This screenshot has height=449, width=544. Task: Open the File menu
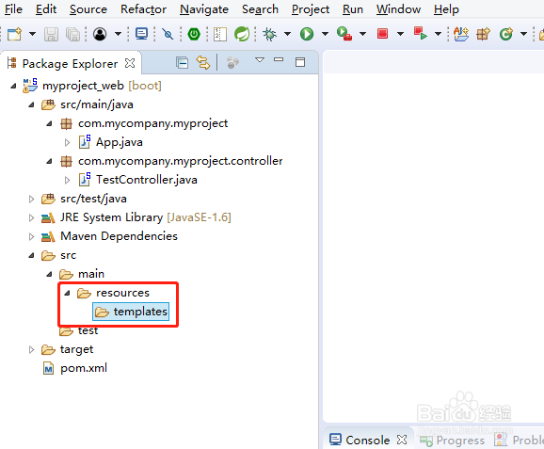(13, 9)
